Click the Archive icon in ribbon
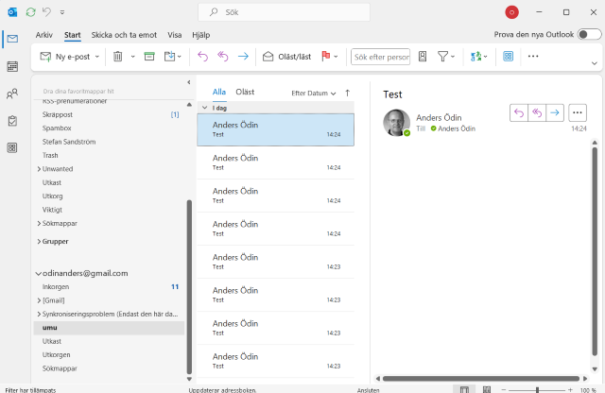This screenshot has width=605, height=393. coord(149,57)
